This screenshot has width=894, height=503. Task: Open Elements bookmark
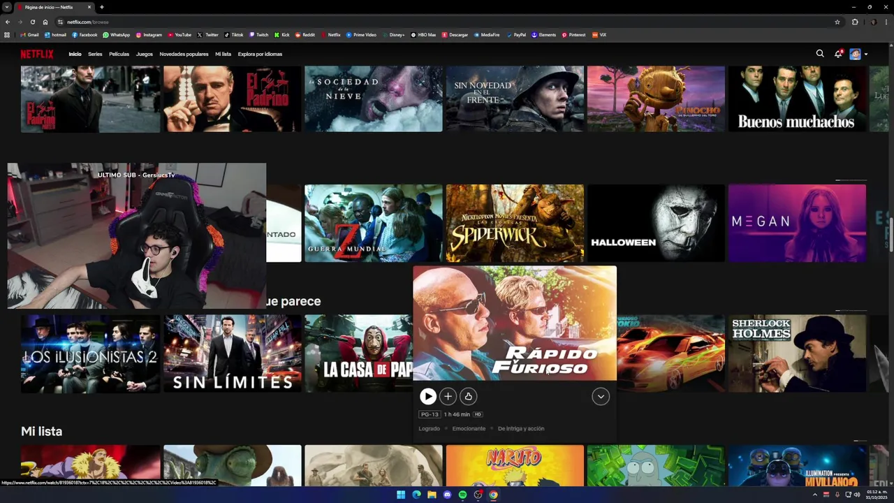[543, 34]
